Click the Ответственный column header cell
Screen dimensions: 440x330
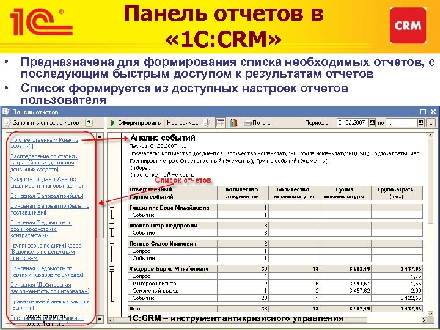tap(172, 193)
